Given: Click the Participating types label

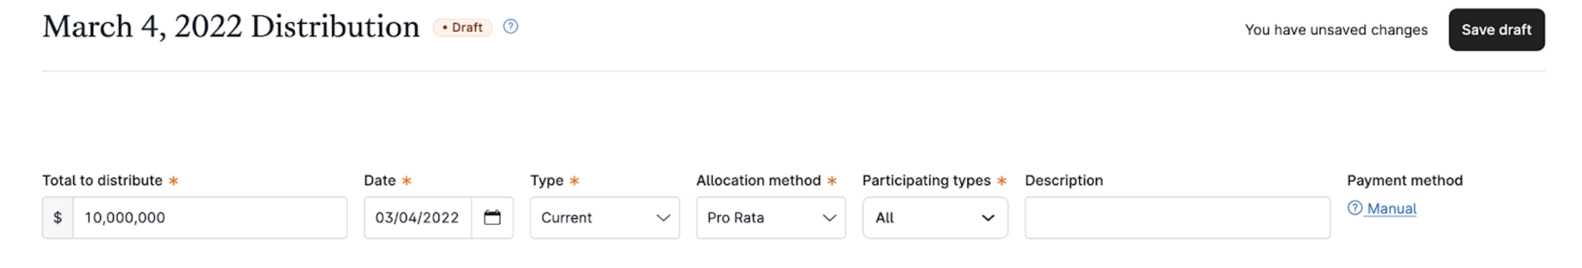Looking at the screenshot, I should pos(926,181).
